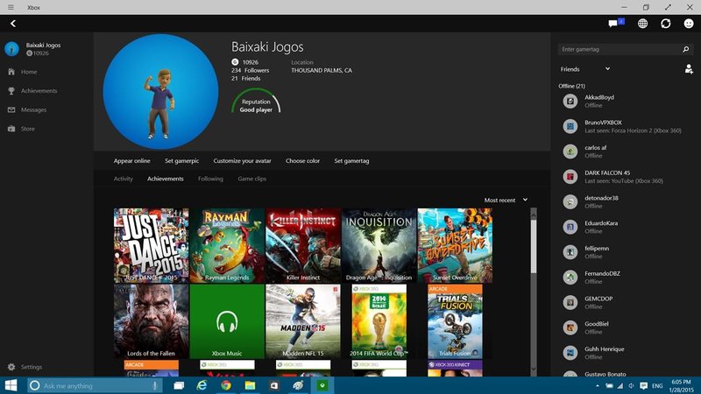
Task: Select friend GEMCDOP
Action: click(626, 302)
